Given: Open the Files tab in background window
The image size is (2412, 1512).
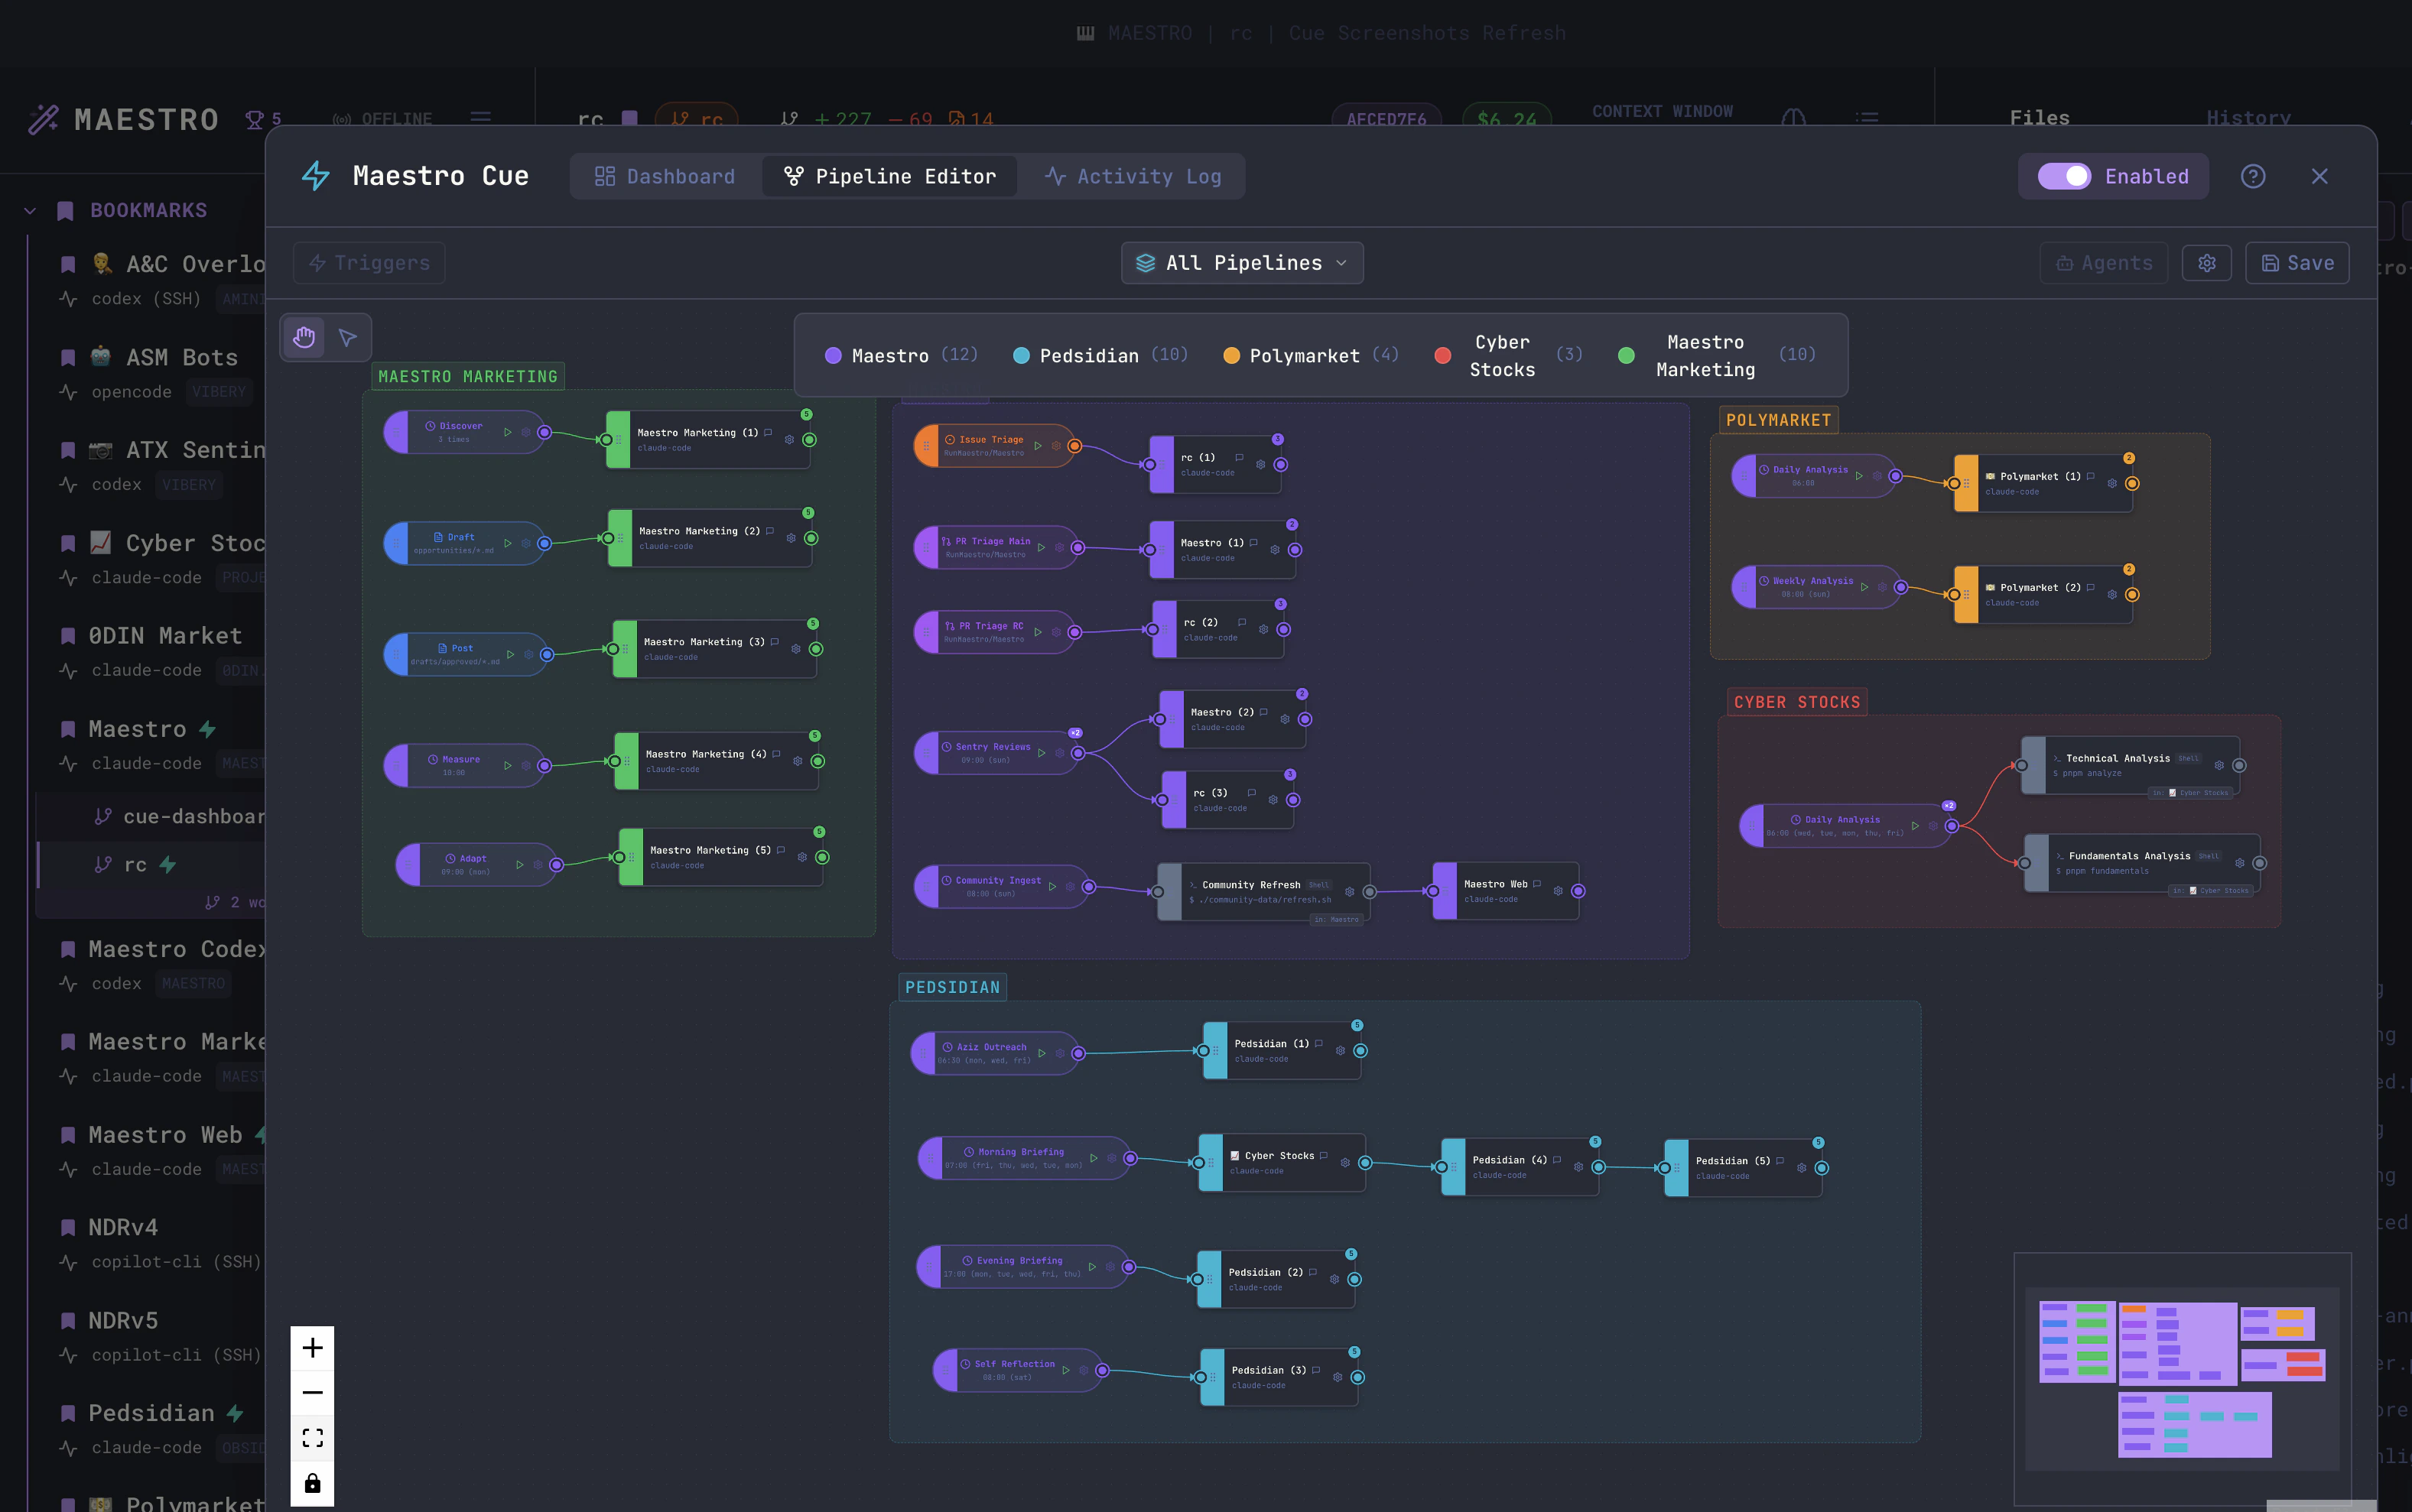Looking at the screenshot, I should click(x=2039, y=118).
